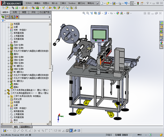Screen dimensions: 164x137
Task: Expand the 凸台-拉伸1 feature node
Action: pyautogui.click(x=9, y=45)
